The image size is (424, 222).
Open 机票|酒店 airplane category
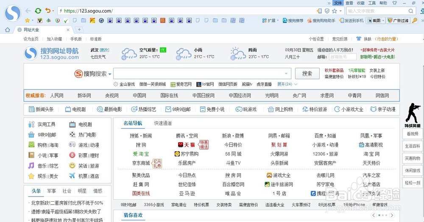(84, 176)
